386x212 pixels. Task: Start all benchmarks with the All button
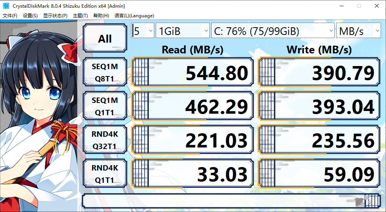(x=105, y=38)
